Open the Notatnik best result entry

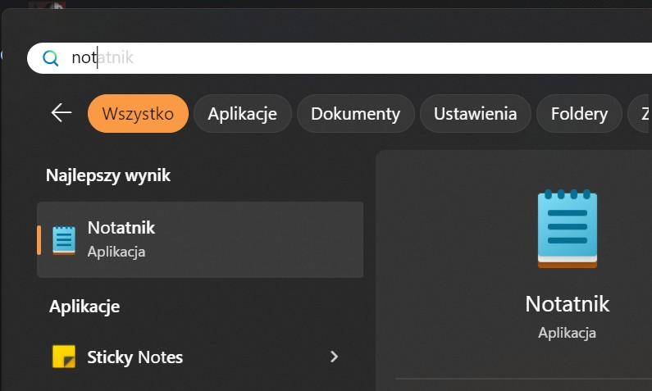(x=200, y=239)
